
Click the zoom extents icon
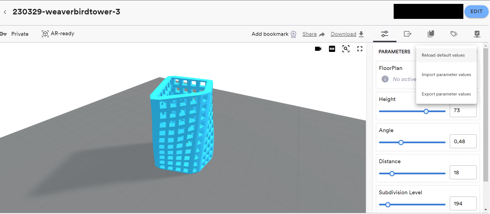click(346, 49)
